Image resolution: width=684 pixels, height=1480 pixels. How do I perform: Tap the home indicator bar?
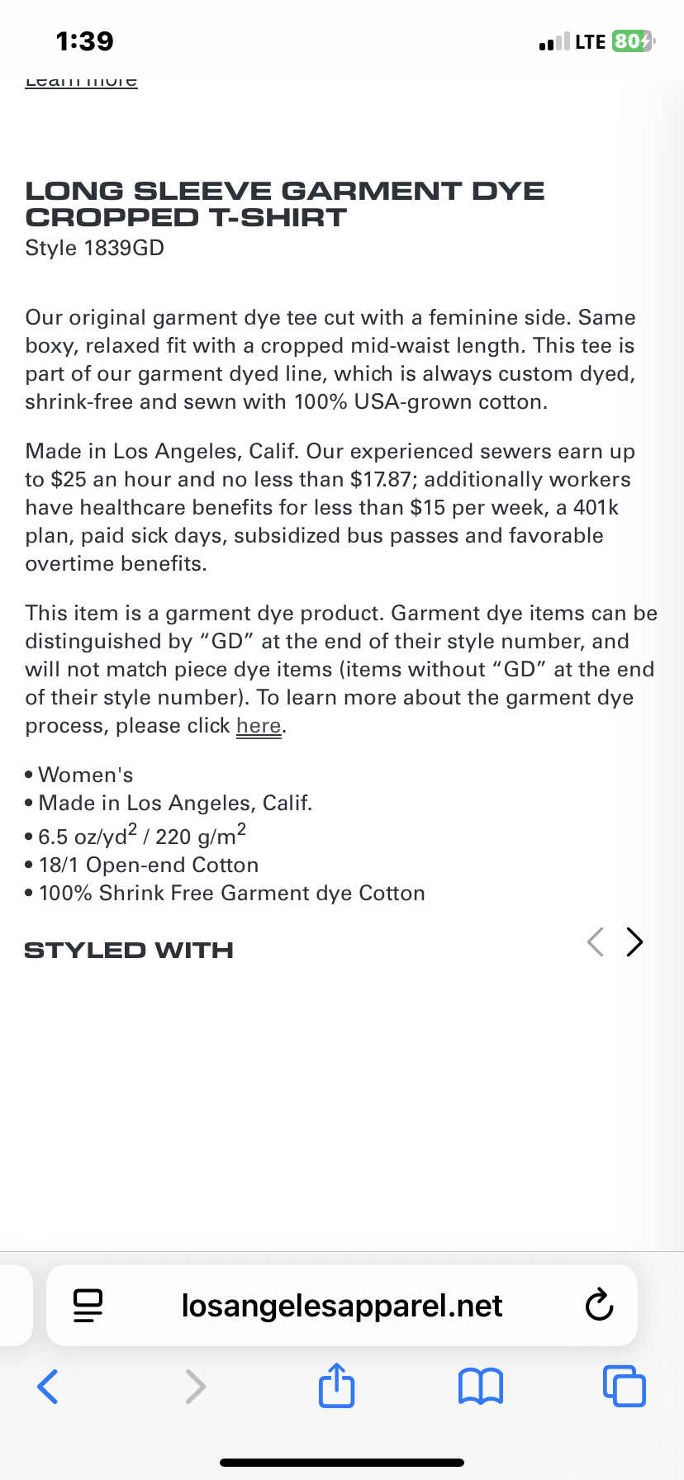pyautogui.click(x=342, y=1463)
